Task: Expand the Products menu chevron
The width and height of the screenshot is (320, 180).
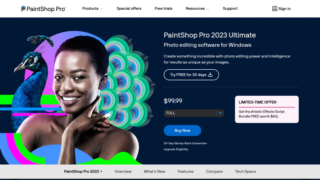Action: 101,9
